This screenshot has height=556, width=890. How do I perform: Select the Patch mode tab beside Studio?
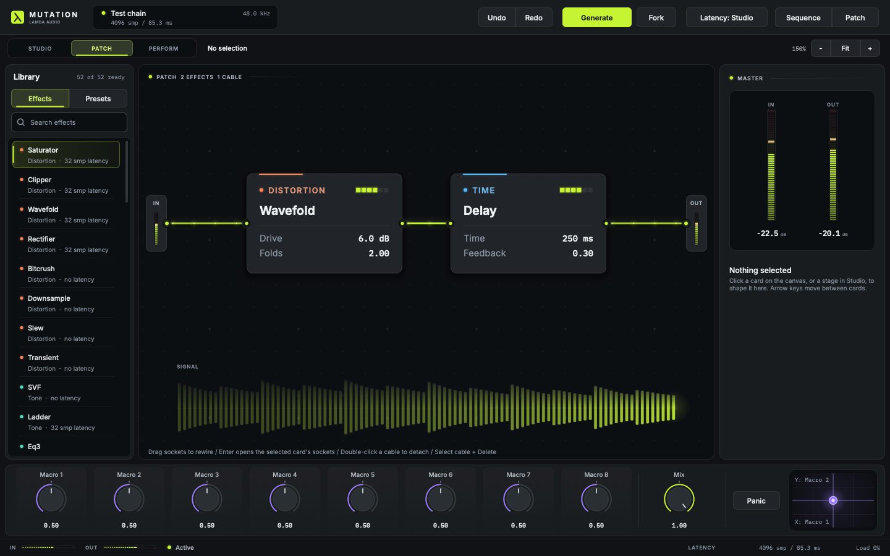click(x=102, y=48)
